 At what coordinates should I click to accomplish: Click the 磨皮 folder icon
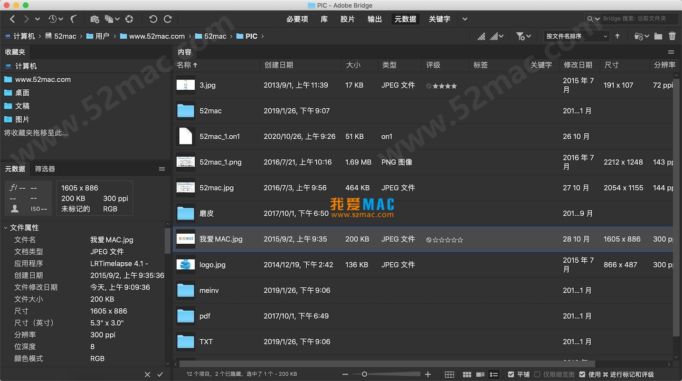(x=186, y=214)
